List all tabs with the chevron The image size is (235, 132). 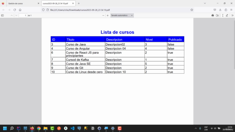(205, 3)
